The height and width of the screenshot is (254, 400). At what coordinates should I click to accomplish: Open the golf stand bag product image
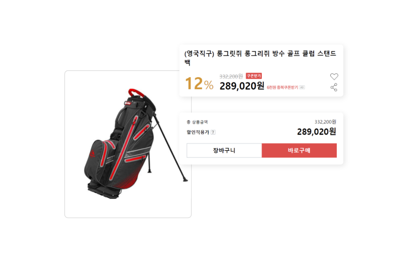point(128,144)
